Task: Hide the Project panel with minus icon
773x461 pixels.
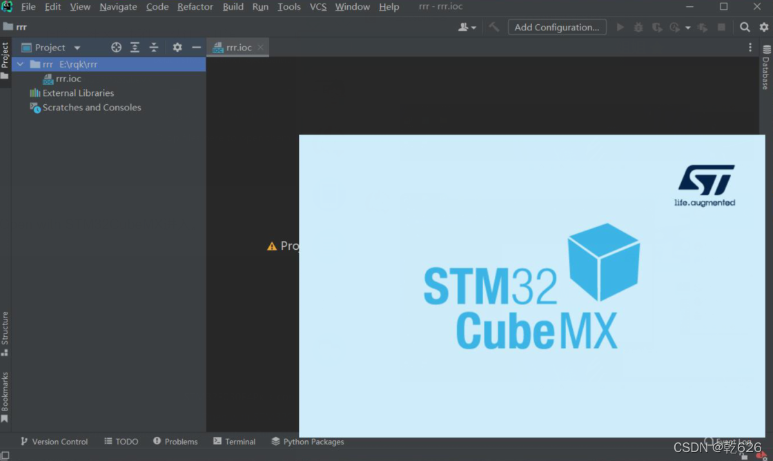Action: point(196,48)
